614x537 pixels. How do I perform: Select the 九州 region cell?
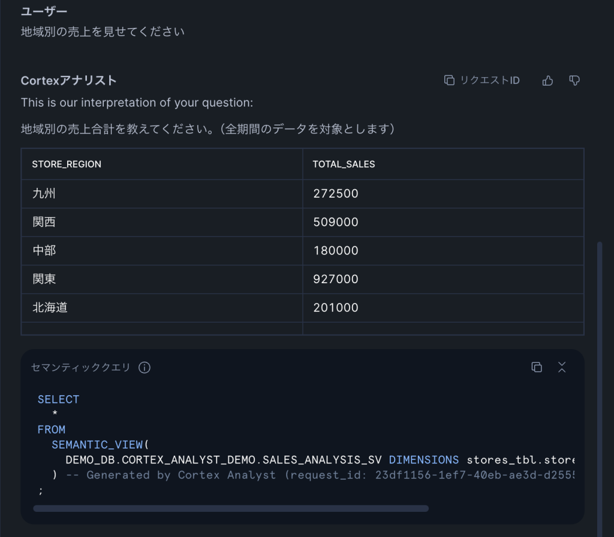pos(44,194)
